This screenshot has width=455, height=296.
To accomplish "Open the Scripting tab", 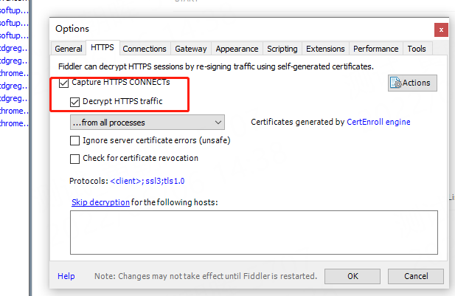I will 282,49.
